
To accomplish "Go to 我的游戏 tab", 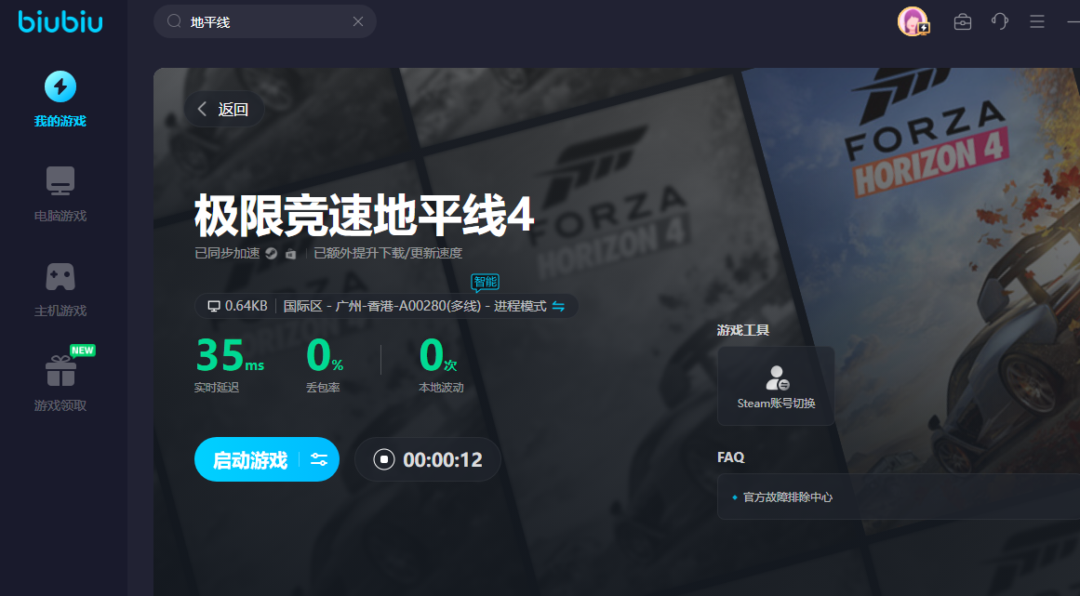I will 60,99.
